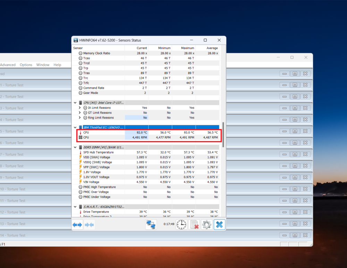Open the Options menu in Prime95
The height and width of the screenshot is (268, 347).
26,64
